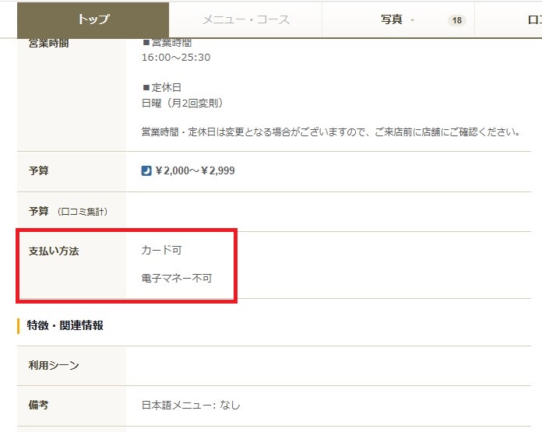Click the 利用シーン row label
The width and height of the screenshot is (542, 432).
tap(54, 366)
